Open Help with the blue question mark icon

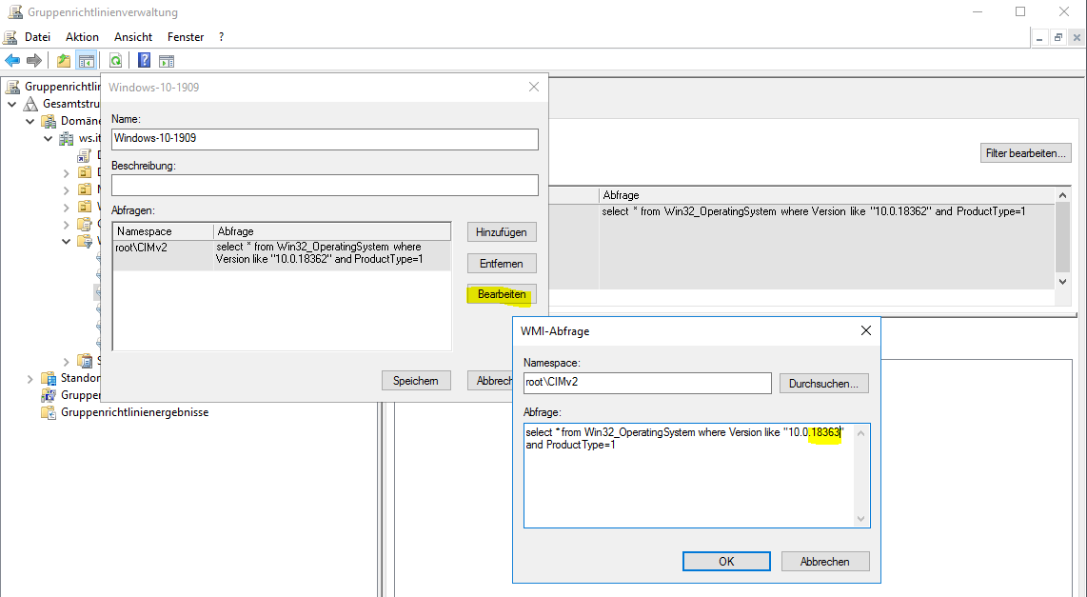(144, 60)
